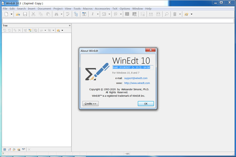Screen dimensions: 236x157
Task: Click the Erase trash can icon
Action: point(175,14)
